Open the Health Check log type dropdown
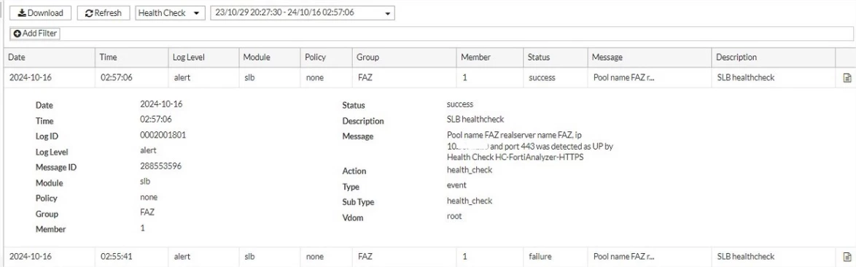 click(x=170, y=12)
